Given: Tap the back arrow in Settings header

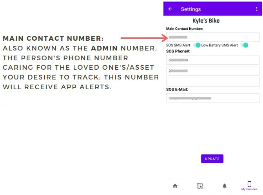Looking at the screenshot, I should coord(170,9).
